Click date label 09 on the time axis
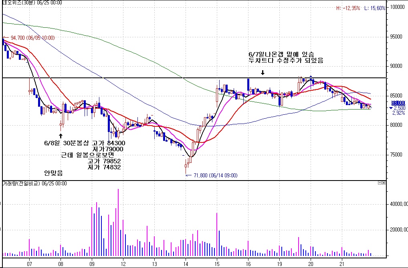The image size is (408, 268). [x=92, y=264]
